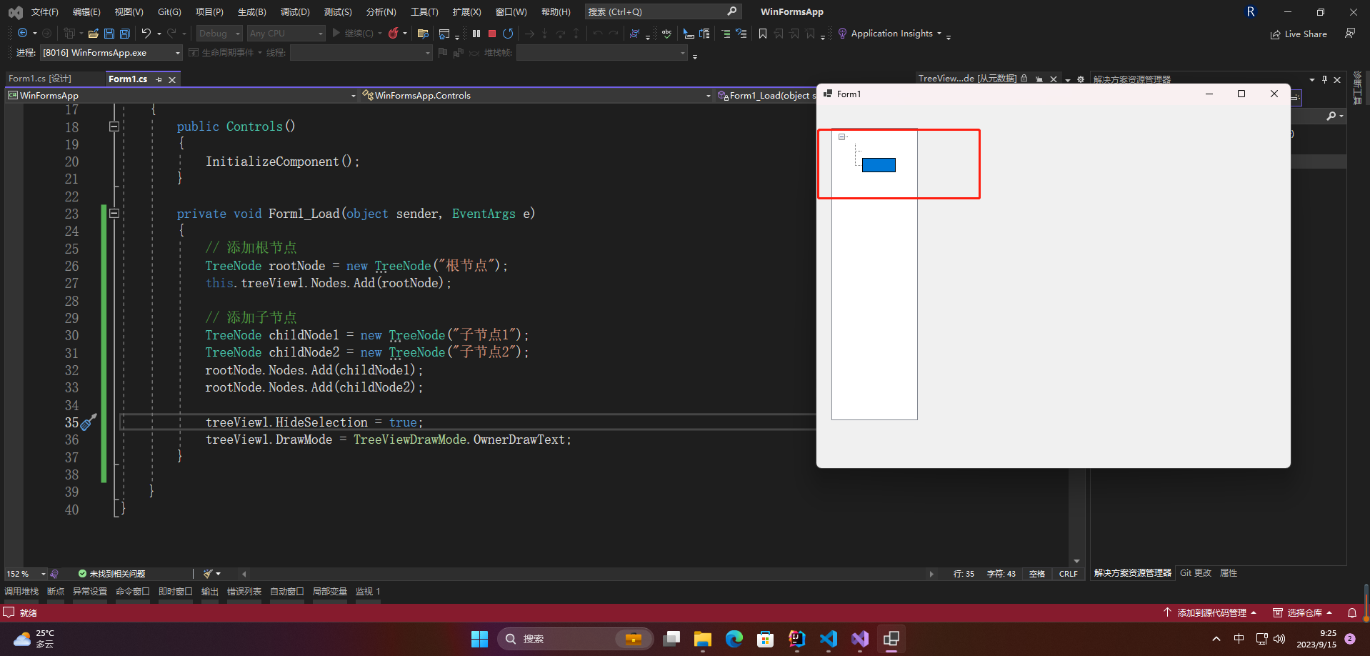Click the Task View taskbar icon
Screen dimensions: 1370x656
point(671,639)
